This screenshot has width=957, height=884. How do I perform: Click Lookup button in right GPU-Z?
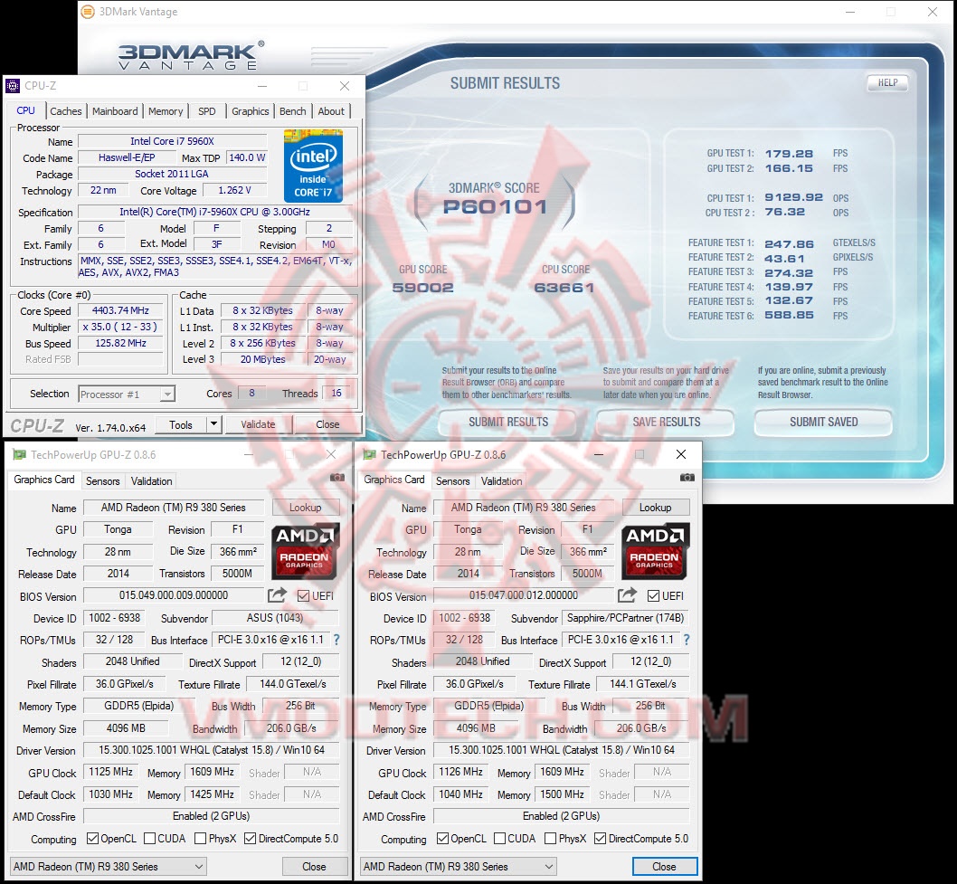(x=656, y=508)
